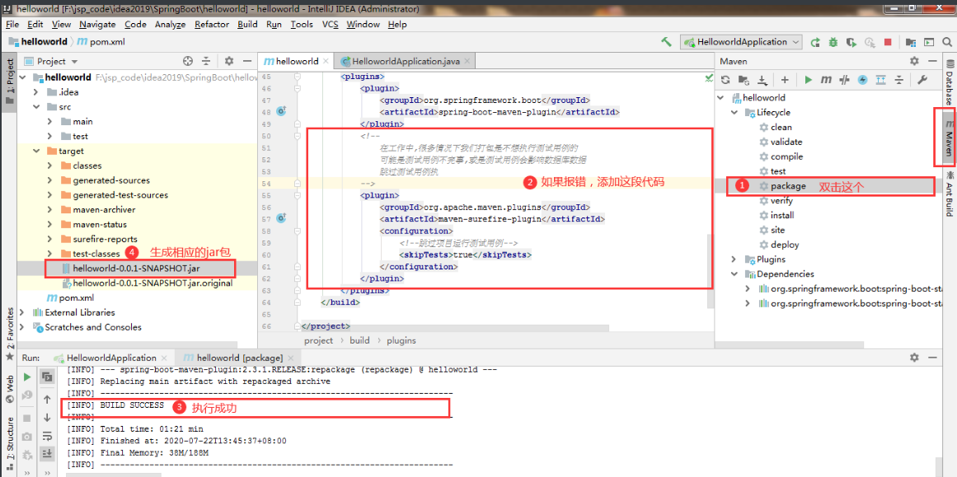
Task: Toggle Skip Tests mode lightning icon
Action: point(862,80)
